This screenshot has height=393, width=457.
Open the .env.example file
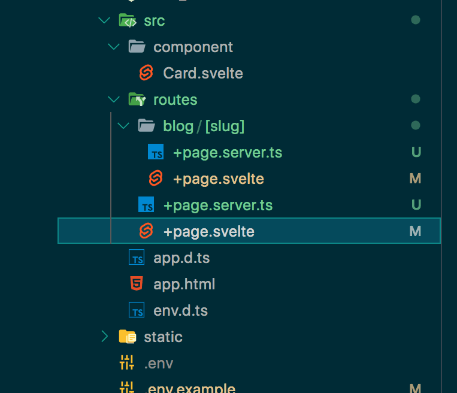[191, 388]
